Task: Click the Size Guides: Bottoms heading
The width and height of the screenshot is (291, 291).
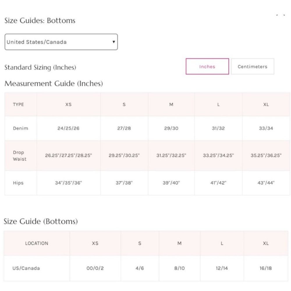Action: coord(39,20)
